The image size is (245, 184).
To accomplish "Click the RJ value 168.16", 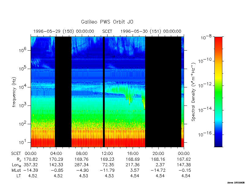I will coord(158,159).
